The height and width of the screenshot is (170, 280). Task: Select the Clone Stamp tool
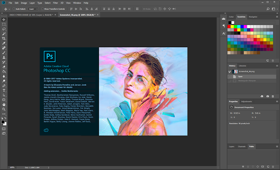point(4,57)
